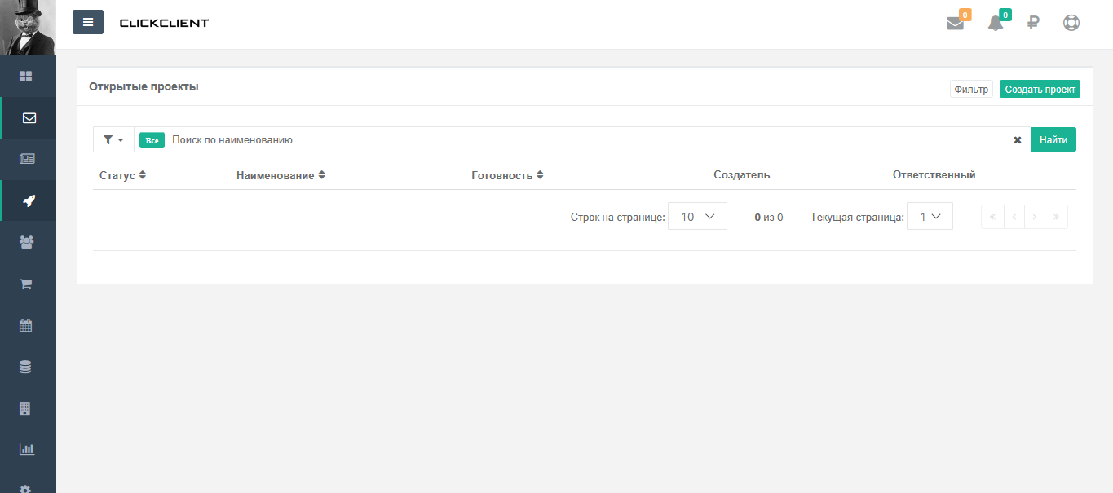The height and width of the screenshot is (493, 1113).
Task: Open the team members icon in the sidebar
Action: coord(27,242)
